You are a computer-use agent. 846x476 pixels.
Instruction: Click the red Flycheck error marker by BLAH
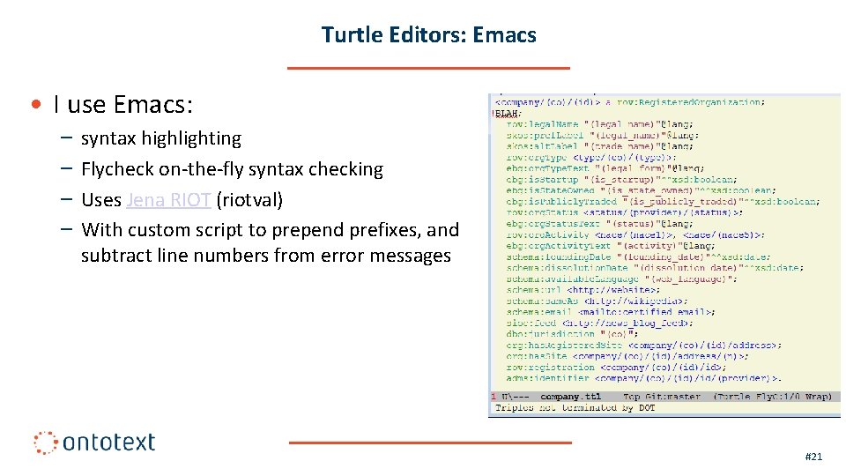tap(493, 114)
